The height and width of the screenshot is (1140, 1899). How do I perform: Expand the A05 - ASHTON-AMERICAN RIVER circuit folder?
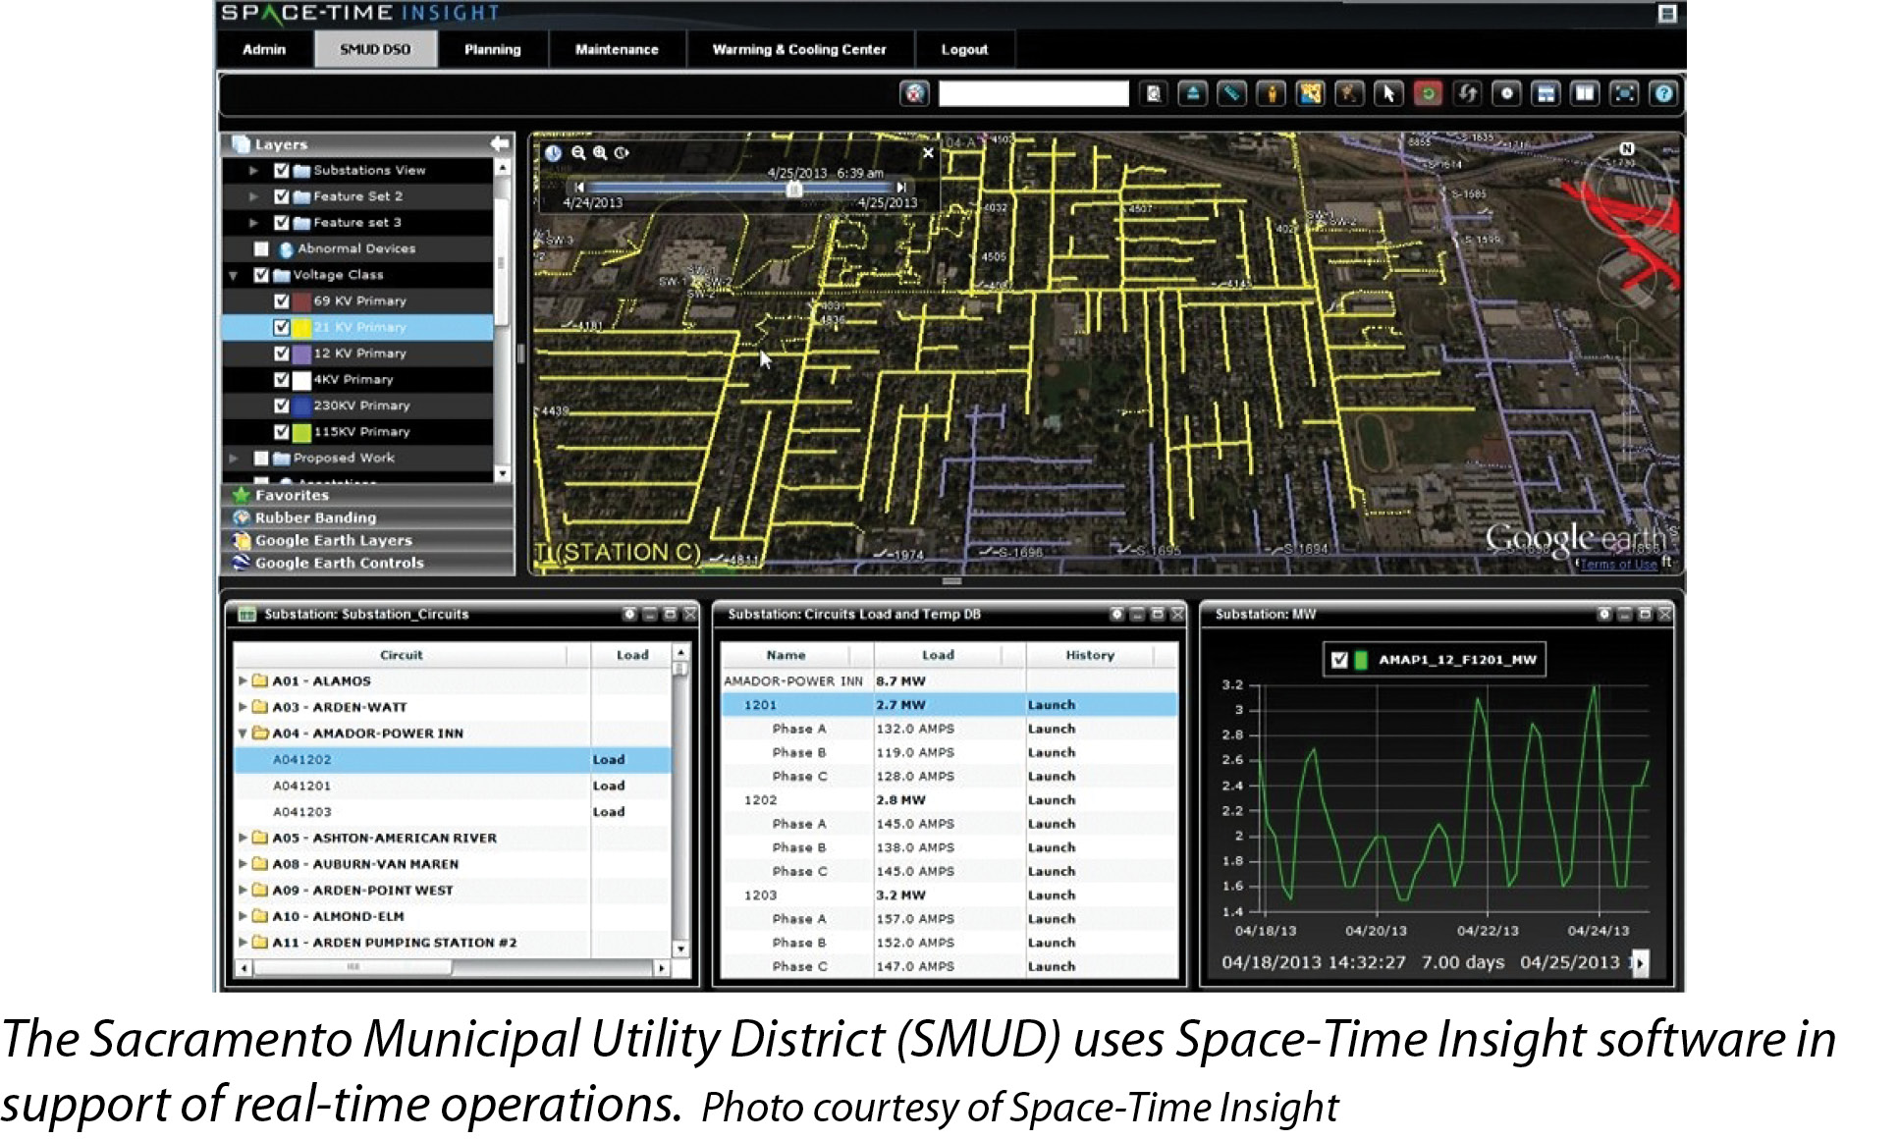pos(243,838)
